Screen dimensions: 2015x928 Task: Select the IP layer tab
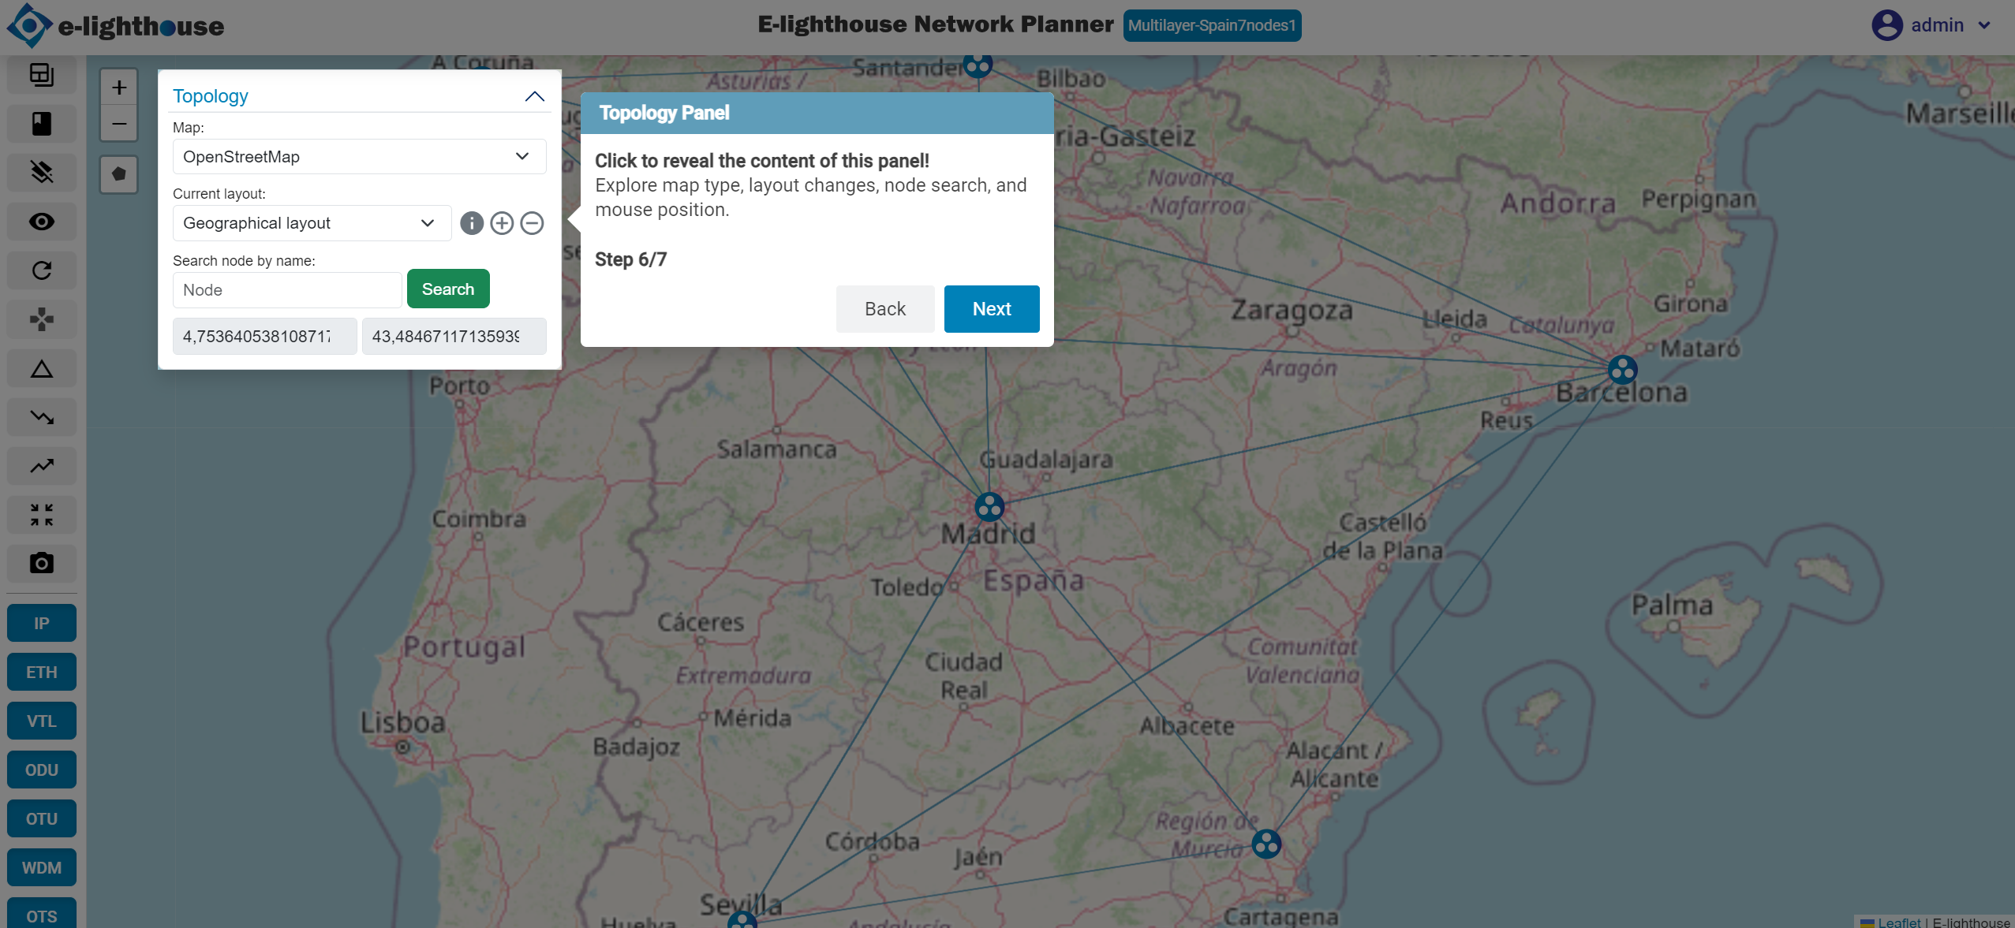tap(41, 623)
